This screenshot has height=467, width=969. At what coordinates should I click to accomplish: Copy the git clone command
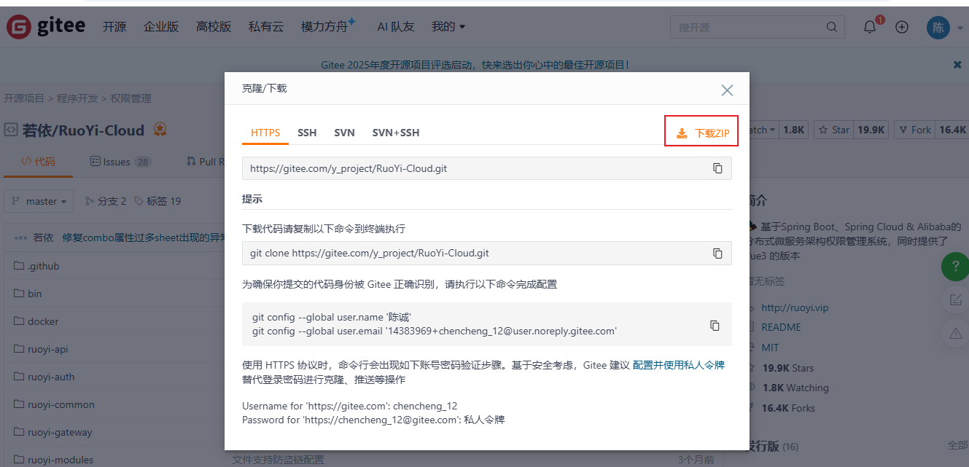[717, 254]
